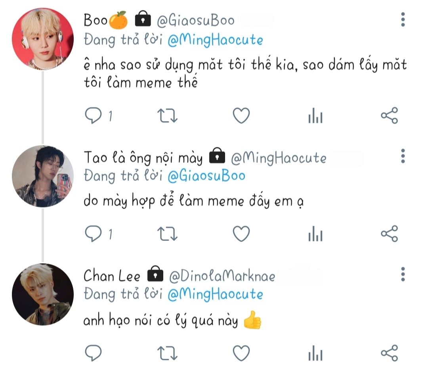Open more options for Chan Lee's tweet
Viewport: 428px width, 365px height.
403,274
